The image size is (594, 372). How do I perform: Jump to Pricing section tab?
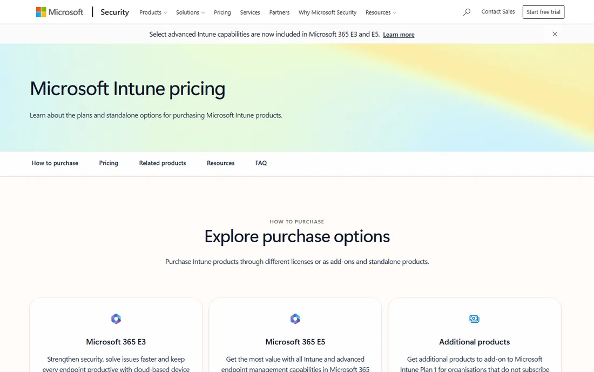pos(109,163)
